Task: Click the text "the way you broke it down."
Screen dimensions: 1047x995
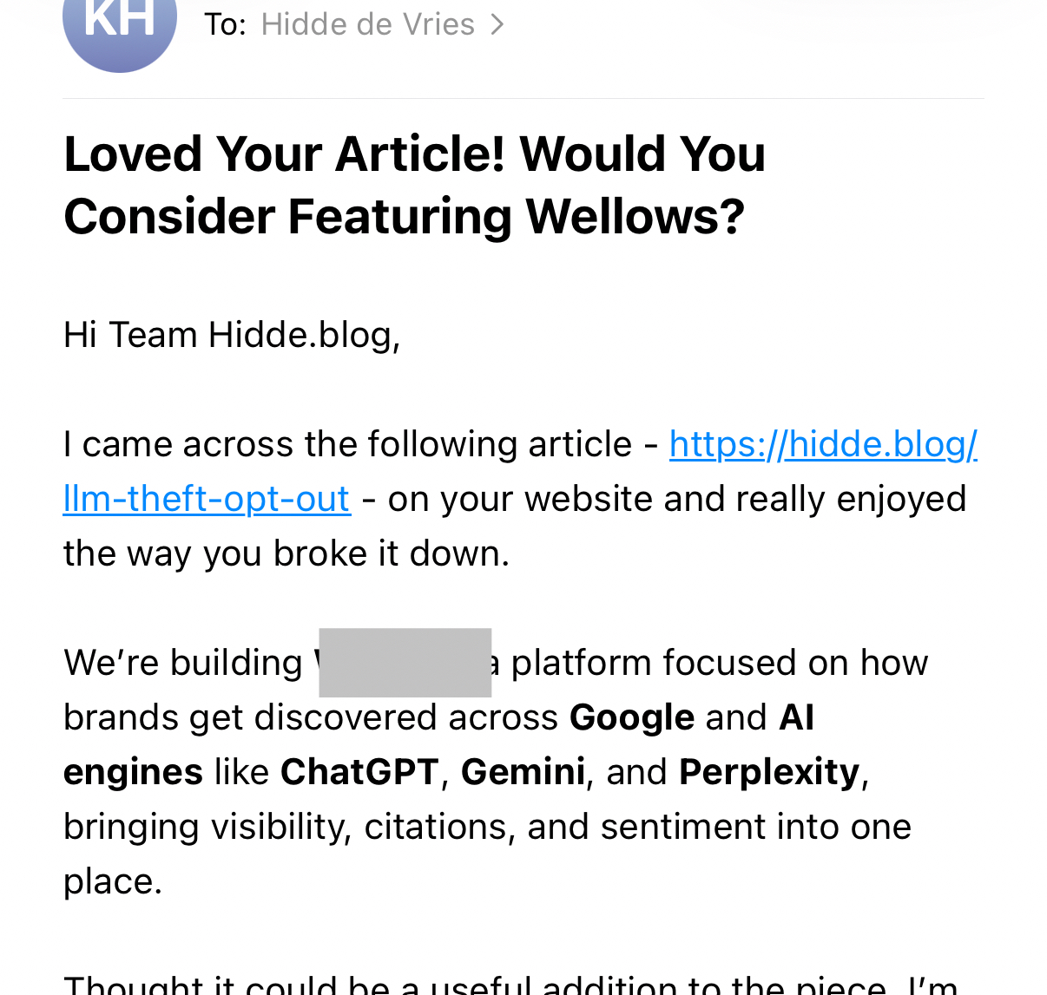Action: pos(286,553)
